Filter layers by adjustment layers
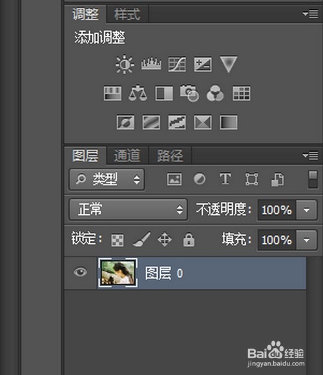323x375 pixels. point(200,179)
